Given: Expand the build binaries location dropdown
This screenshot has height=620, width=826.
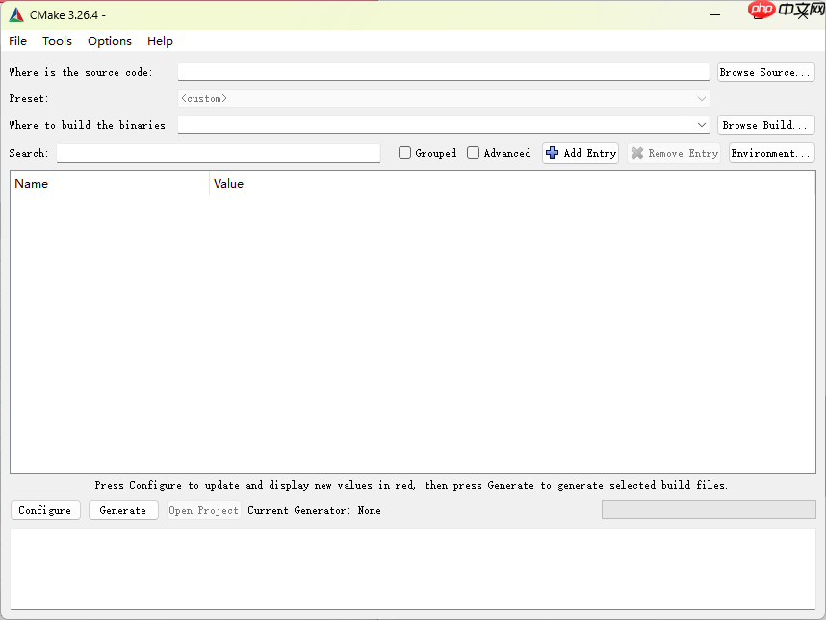Looking at the screenshot, I should pos(702,124).
